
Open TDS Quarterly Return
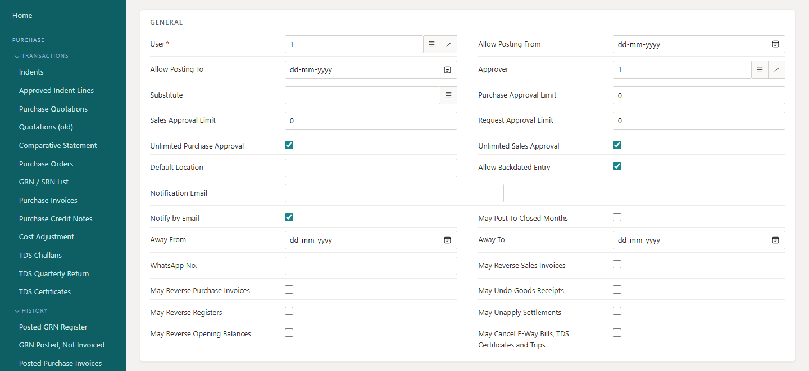coord(54,274)
